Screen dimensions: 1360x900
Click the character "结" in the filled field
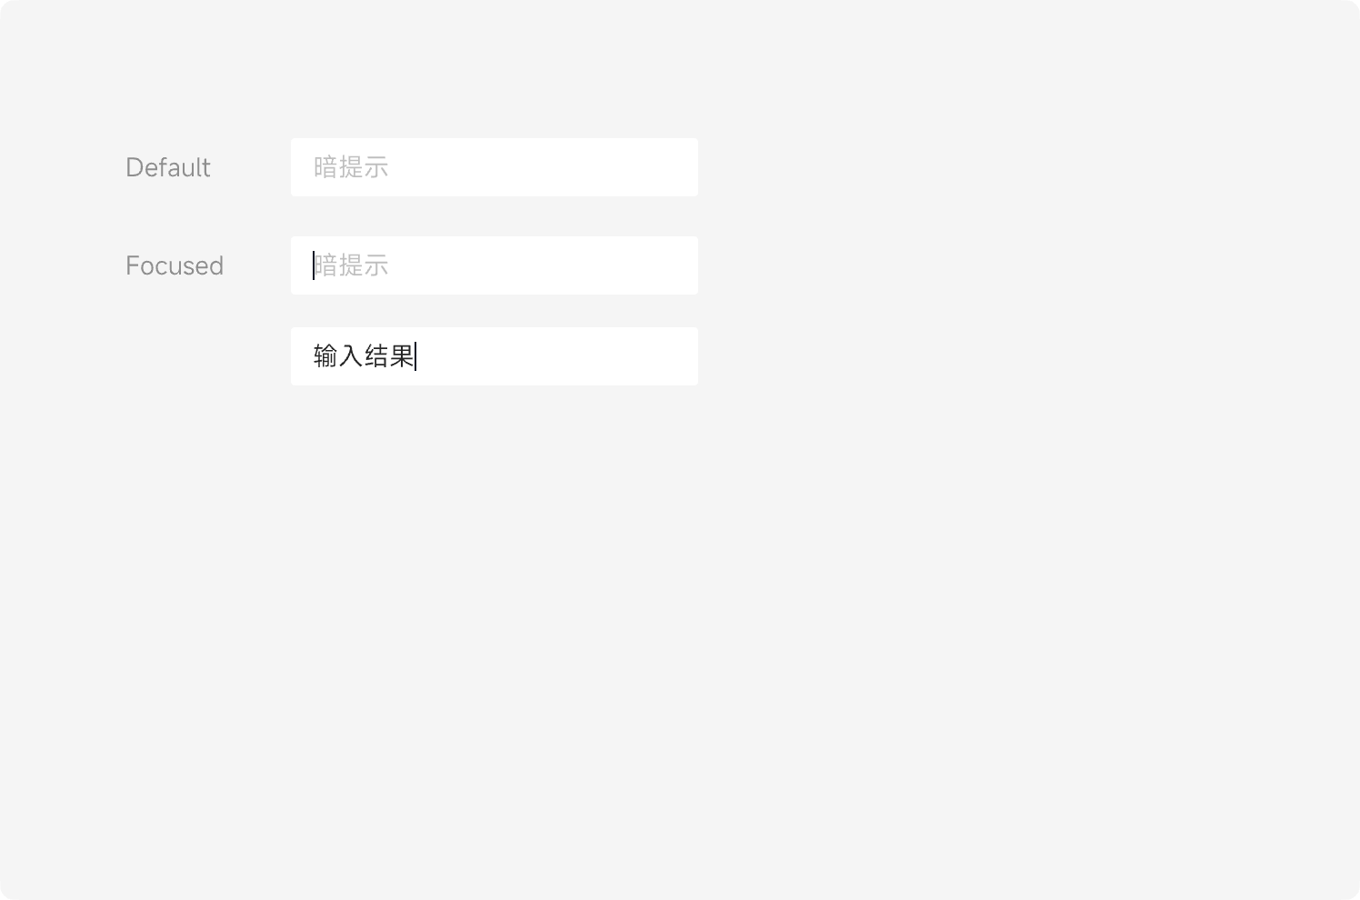click(376, 356)
